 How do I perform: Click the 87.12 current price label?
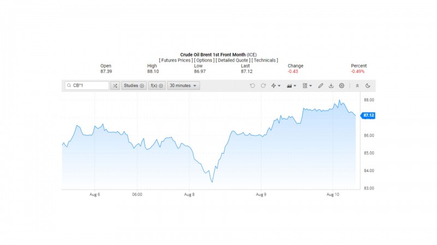[x=368, y=115]
